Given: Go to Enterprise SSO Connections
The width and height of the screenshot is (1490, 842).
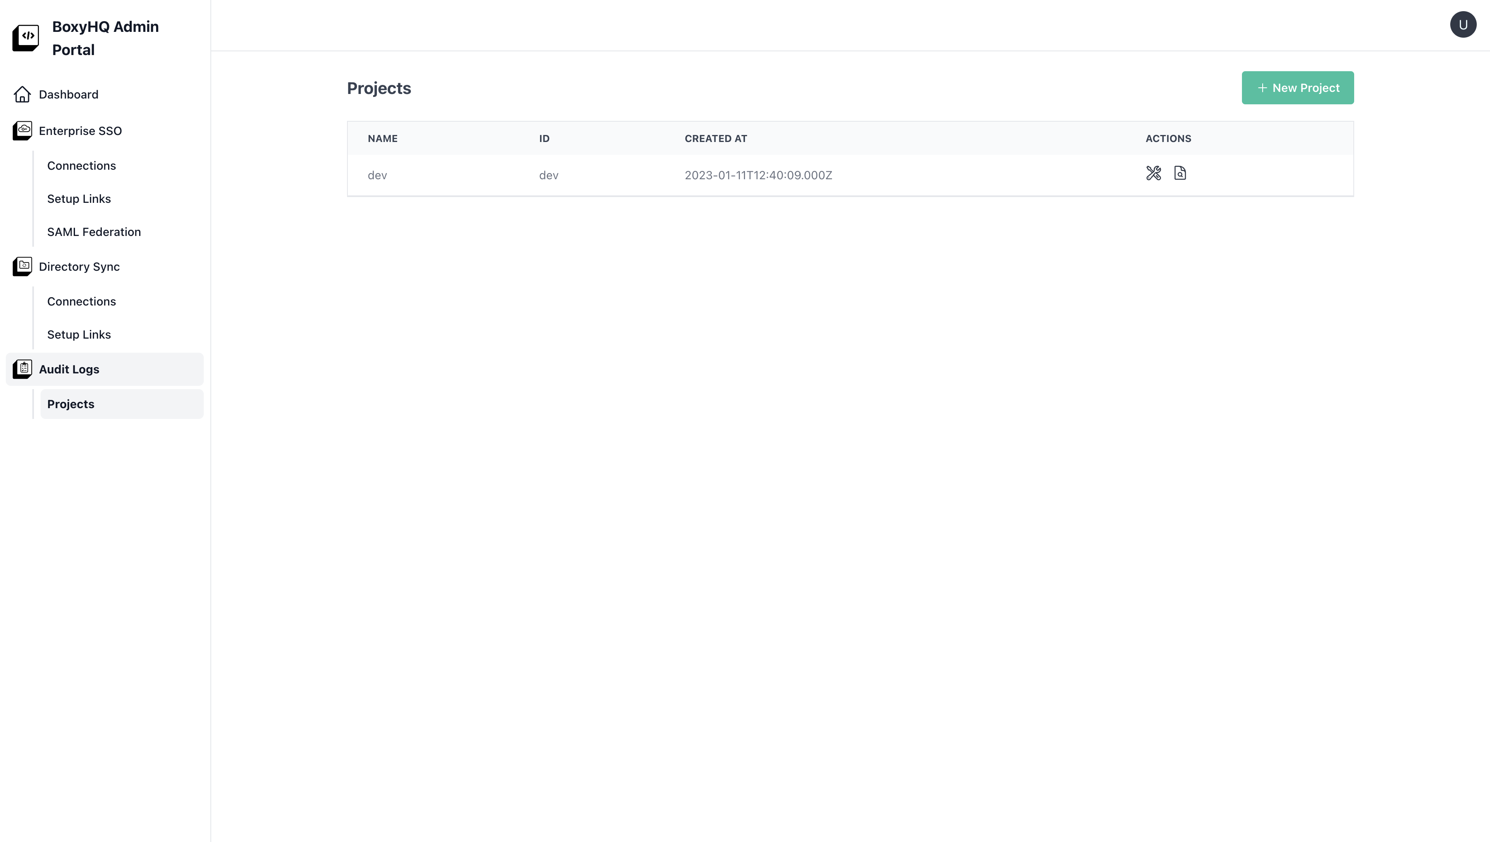Looking at the screenshot, I should [82, 166].
